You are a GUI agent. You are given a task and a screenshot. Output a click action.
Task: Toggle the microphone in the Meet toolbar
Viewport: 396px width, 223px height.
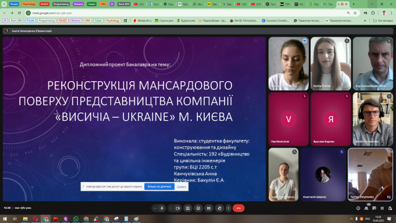(x=162, y=208)
